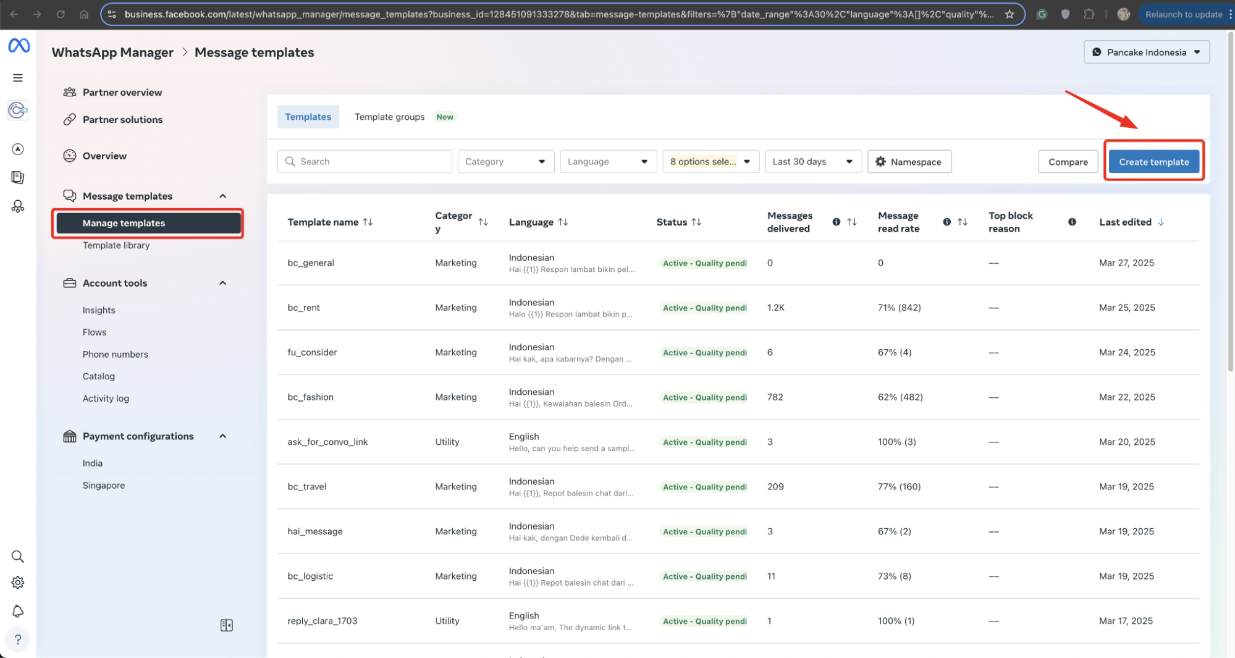The image size is (1235, 658).
Task: Sort by Messages delivered arrows
Action: click(852, 222)
